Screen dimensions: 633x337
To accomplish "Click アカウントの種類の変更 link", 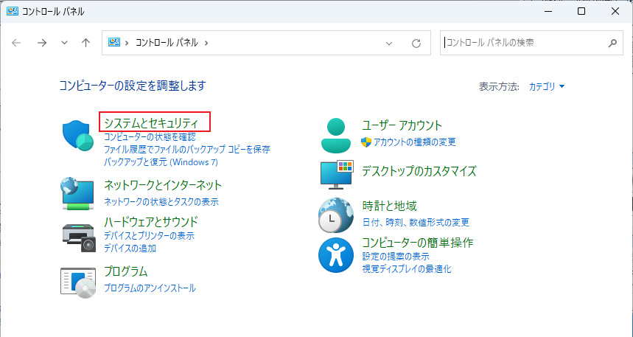I will point(415,142).
